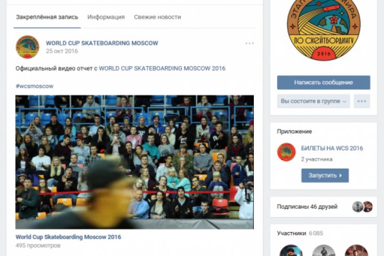Viewport: 384px width, 256px height.
Task: Launch the app with Запустить button
Action: pos(325,175)
